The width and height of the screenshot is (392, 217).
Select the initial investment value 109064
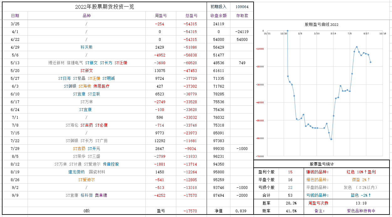point(242,7)
